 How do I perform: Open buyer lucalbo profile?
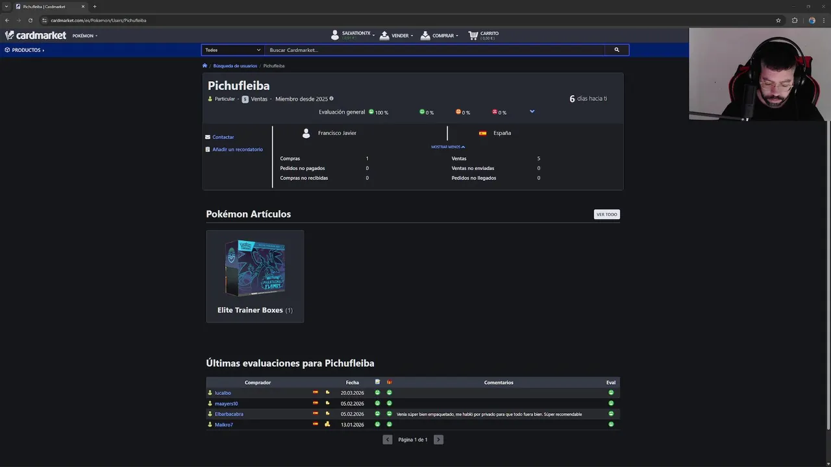(223, 392)
